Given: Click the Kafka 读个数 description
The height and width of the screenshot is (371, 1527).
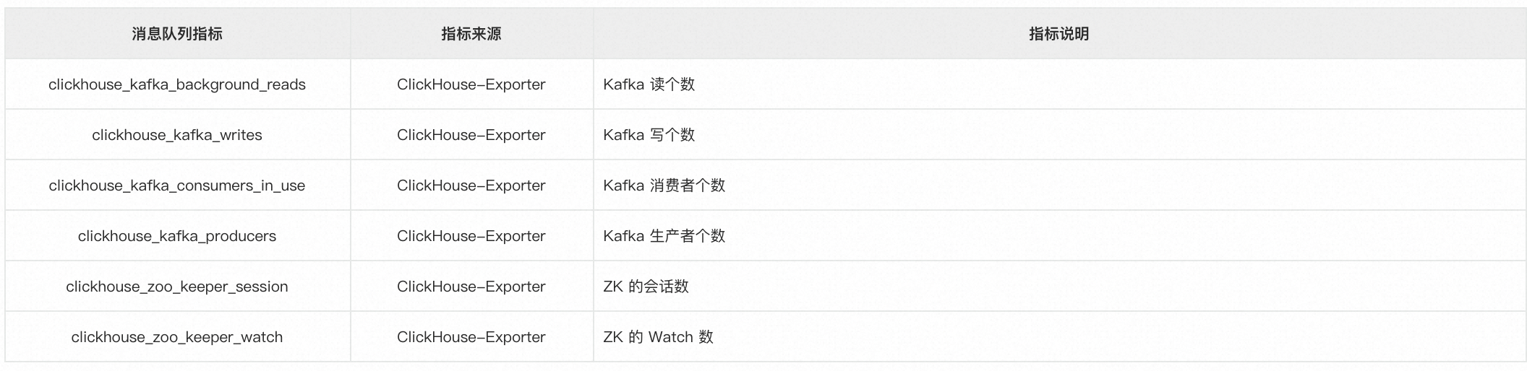Looking at the screenshot, I should (649, 84).
